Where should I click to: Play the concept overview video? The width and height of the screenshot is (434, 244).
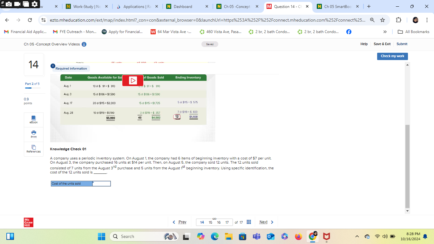(133, 80)
